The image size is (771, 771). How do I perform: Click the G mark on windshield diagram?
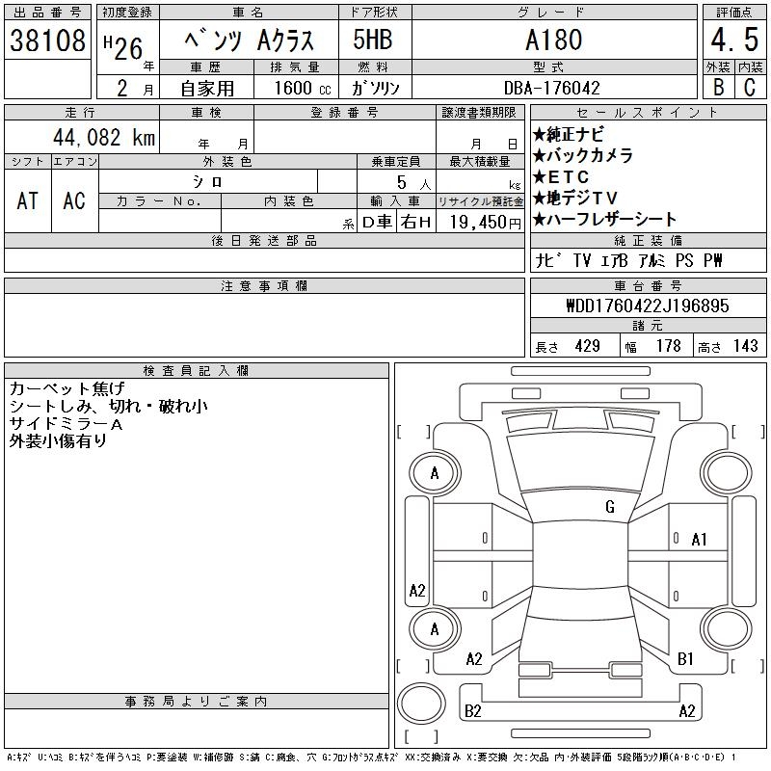[610, 507]
